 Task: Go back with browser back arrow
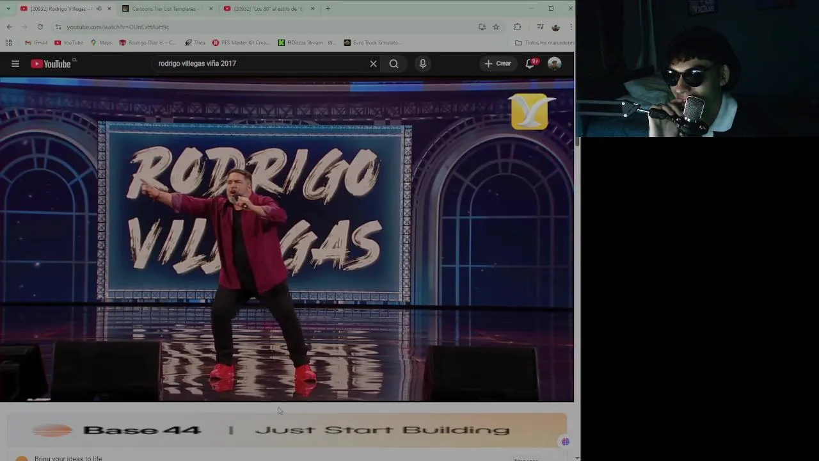(9, 27)
